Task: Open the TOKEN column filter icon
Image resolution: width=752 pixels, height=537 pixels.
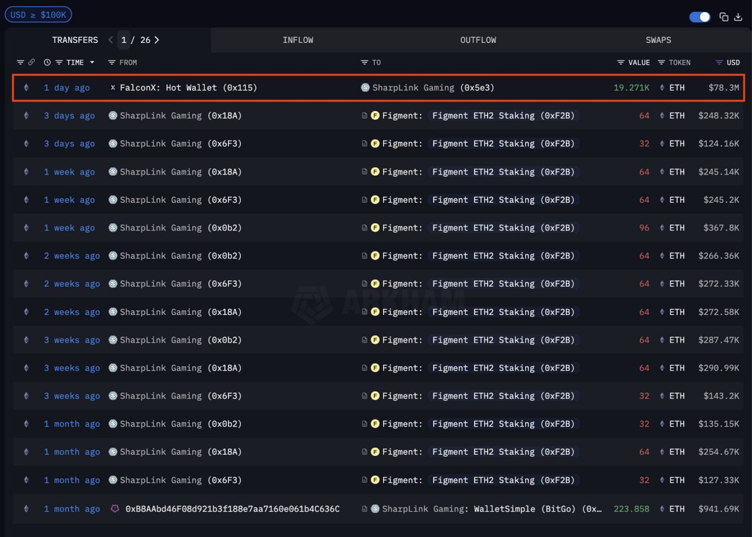Action: 661,62
